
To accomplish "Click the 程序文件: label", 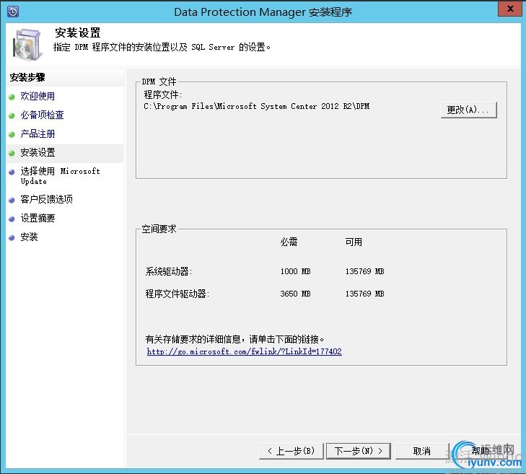I will 163,95.
